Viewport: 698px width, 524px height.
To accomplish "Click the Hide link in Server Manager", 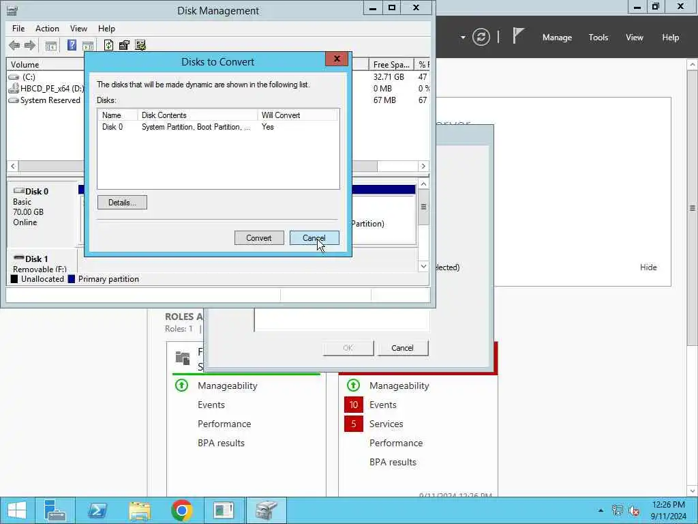I will (x=648, y=267).
